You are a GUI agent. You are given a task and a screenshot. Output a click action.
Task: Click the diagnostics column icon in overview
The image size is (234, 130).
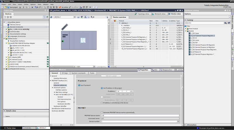pos(115,21)
